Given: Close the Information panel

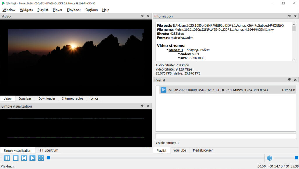Looking at the screenshot, I should (x=295, y=16).
